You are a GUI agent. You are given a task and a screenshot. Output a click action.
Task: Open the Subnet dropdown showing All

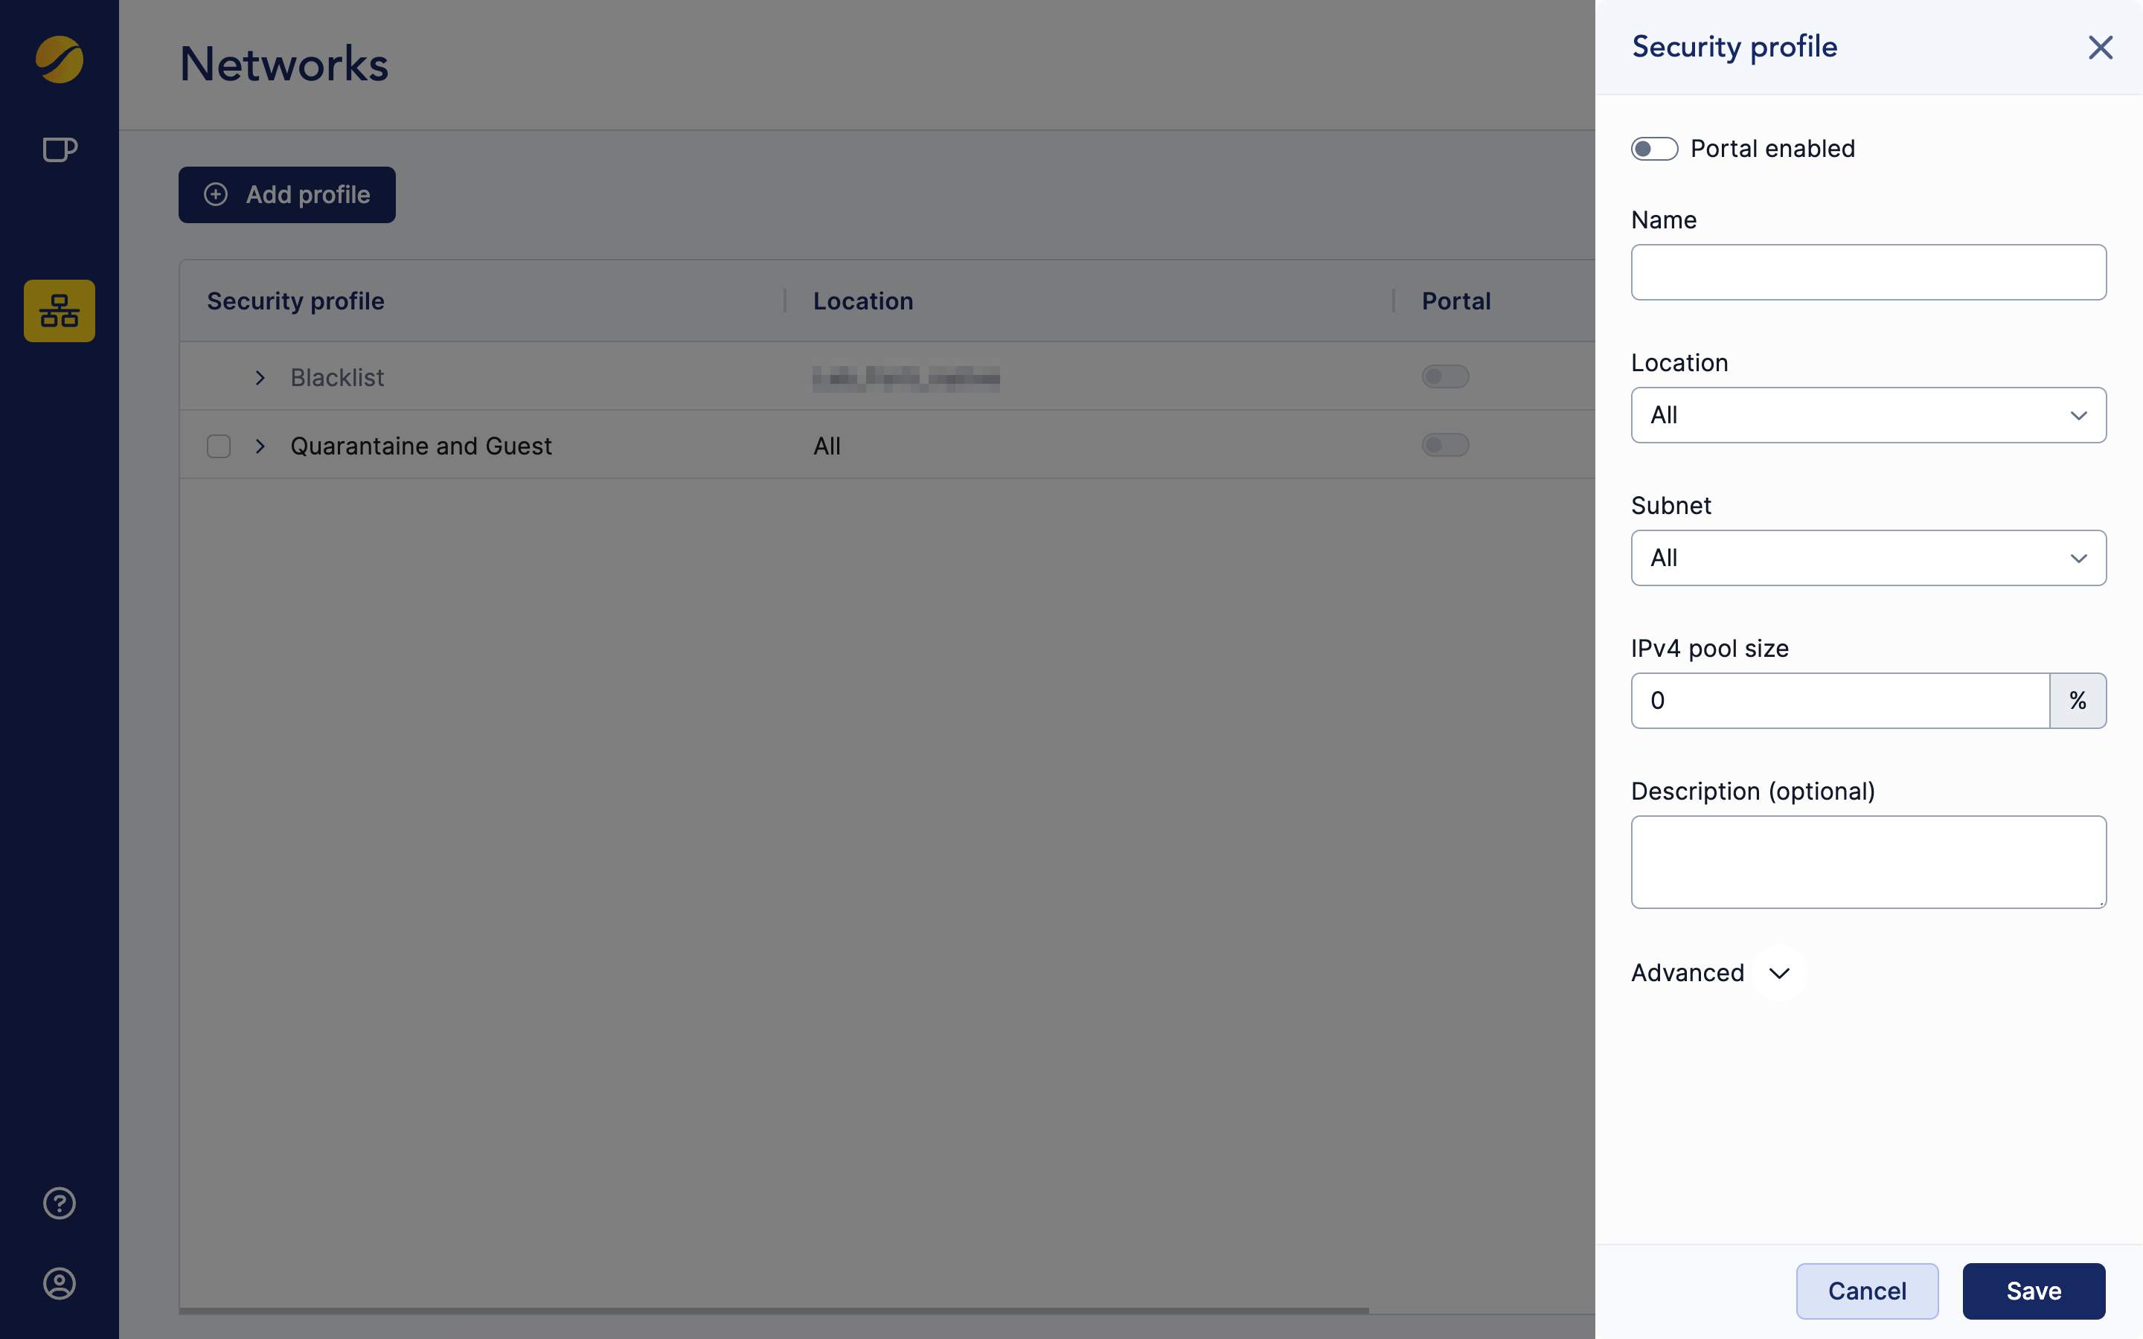point(1868,558)
